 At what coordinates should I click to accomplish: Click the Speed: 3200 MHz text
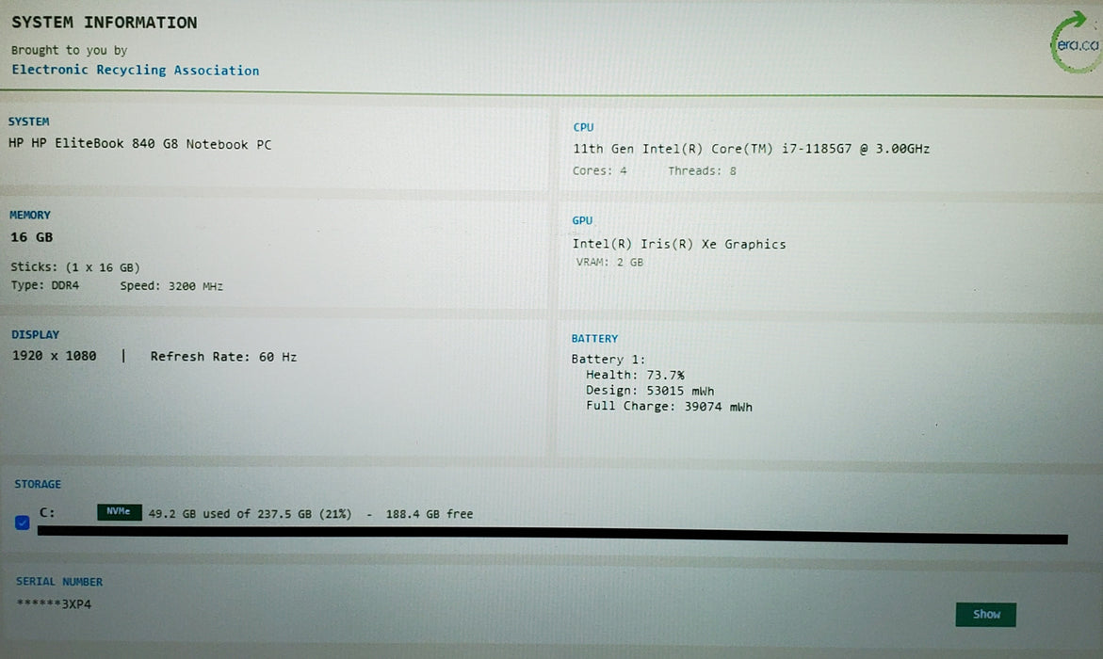point(170,286)
